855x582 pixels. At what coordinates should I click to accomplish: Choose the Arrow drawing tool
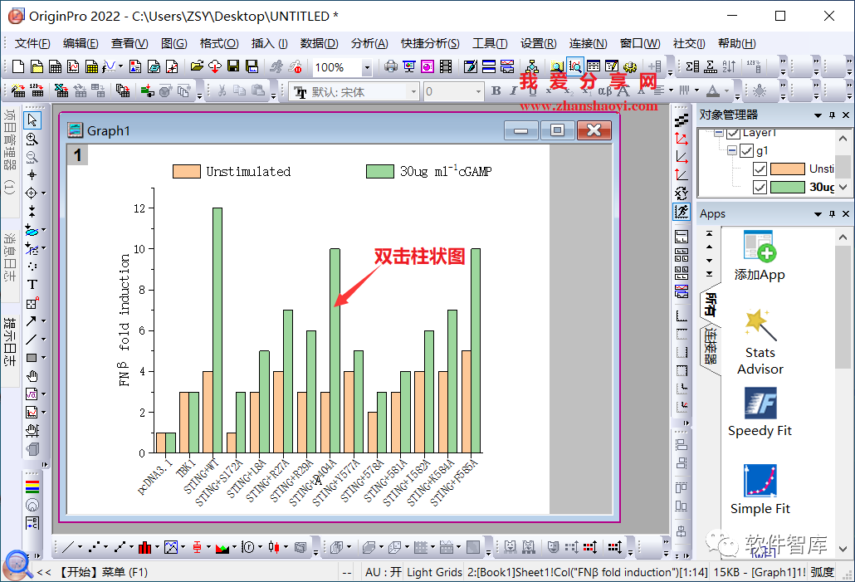tap(32, 320)
